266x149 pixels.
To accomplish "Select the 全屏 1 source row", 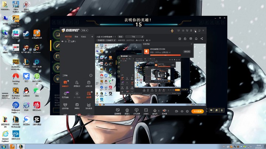I will click(x=77, y=41).
